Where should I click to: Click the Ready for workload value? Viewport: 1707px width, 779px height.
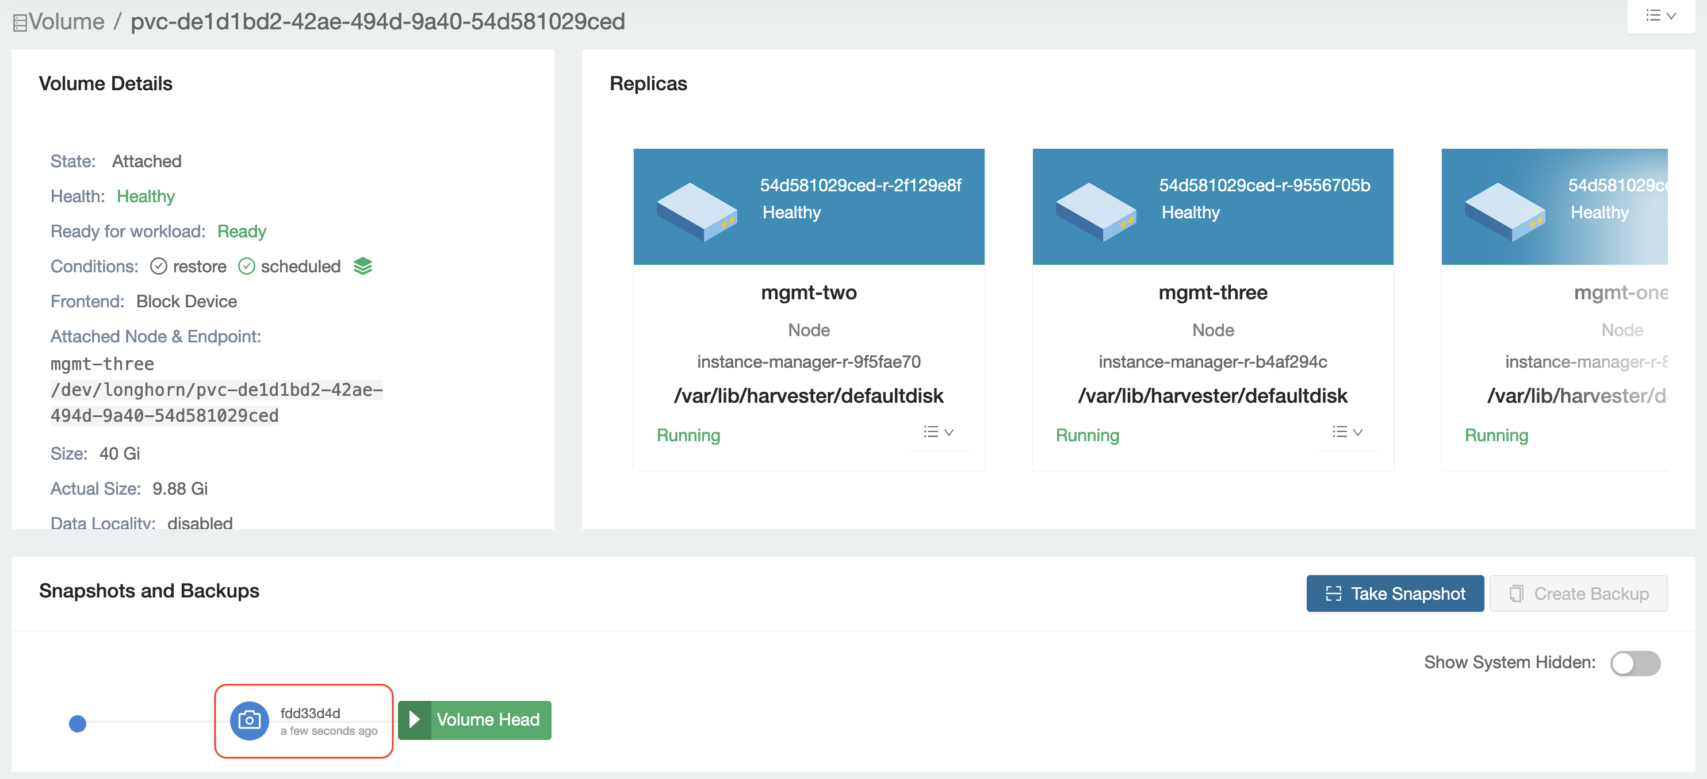pyautogui.click(x=241, y=232)
